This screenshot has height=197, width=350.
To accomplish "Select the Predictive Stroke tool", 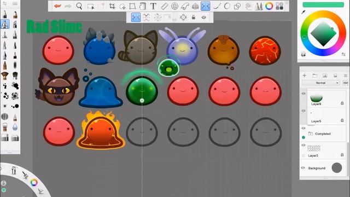I will (227, 6).
